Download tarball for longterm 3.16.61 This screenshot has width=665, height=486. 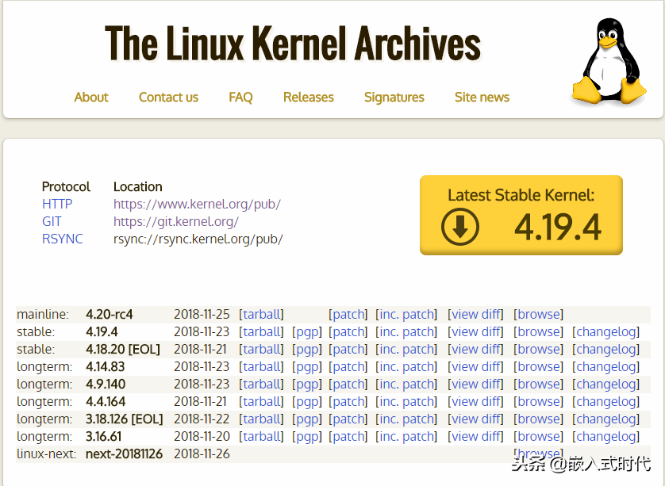tap(261, 436)
